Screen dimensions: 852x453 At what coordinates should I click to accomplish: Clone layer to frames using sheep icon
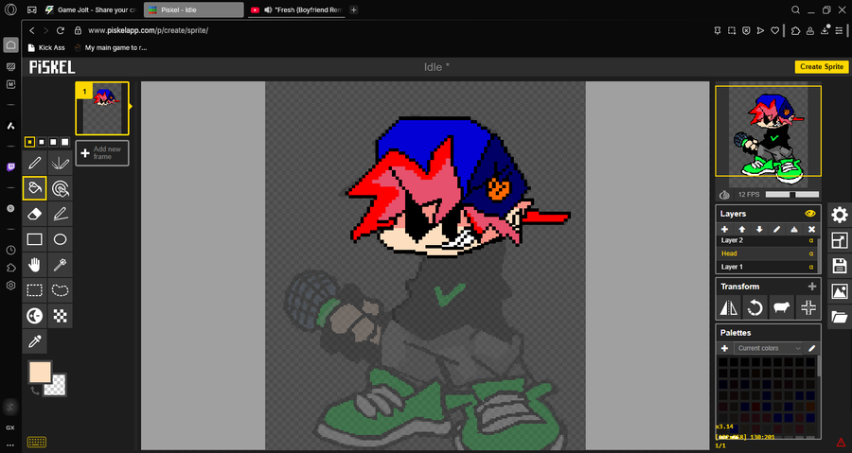781,308
